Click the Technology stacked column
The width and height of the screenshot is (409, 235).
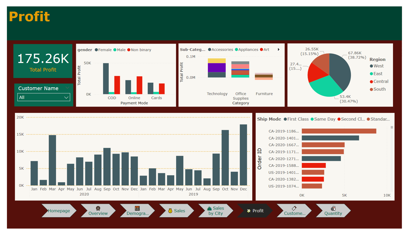click(217, 68)
